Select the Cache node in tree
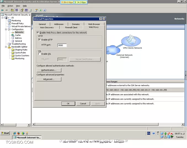187x148 pixels. (x=18, y=35)
